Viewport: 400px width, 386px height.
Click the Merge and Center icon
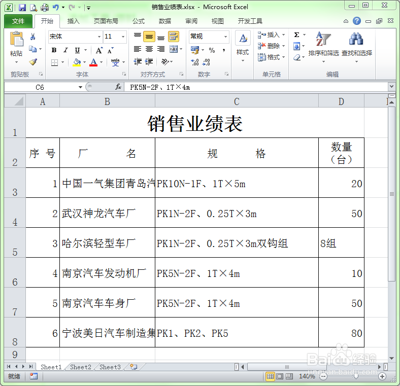(174, 49)
